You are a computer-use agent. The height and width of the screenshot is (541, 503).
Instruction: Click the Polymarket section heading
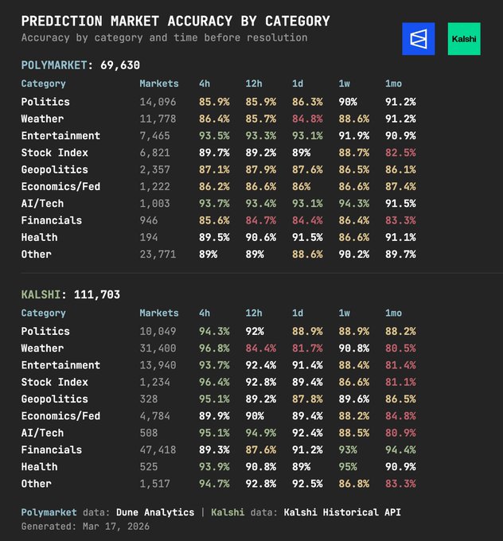[x=80, y=64]
